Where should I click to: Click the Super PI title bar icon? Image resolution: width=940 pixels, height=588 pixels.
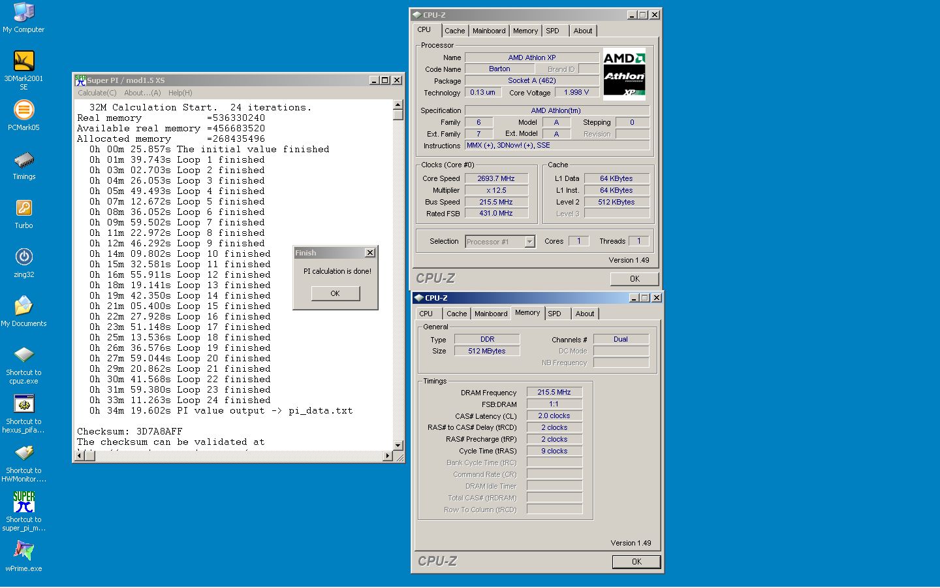pyautogui.click(x=80, y=80)
